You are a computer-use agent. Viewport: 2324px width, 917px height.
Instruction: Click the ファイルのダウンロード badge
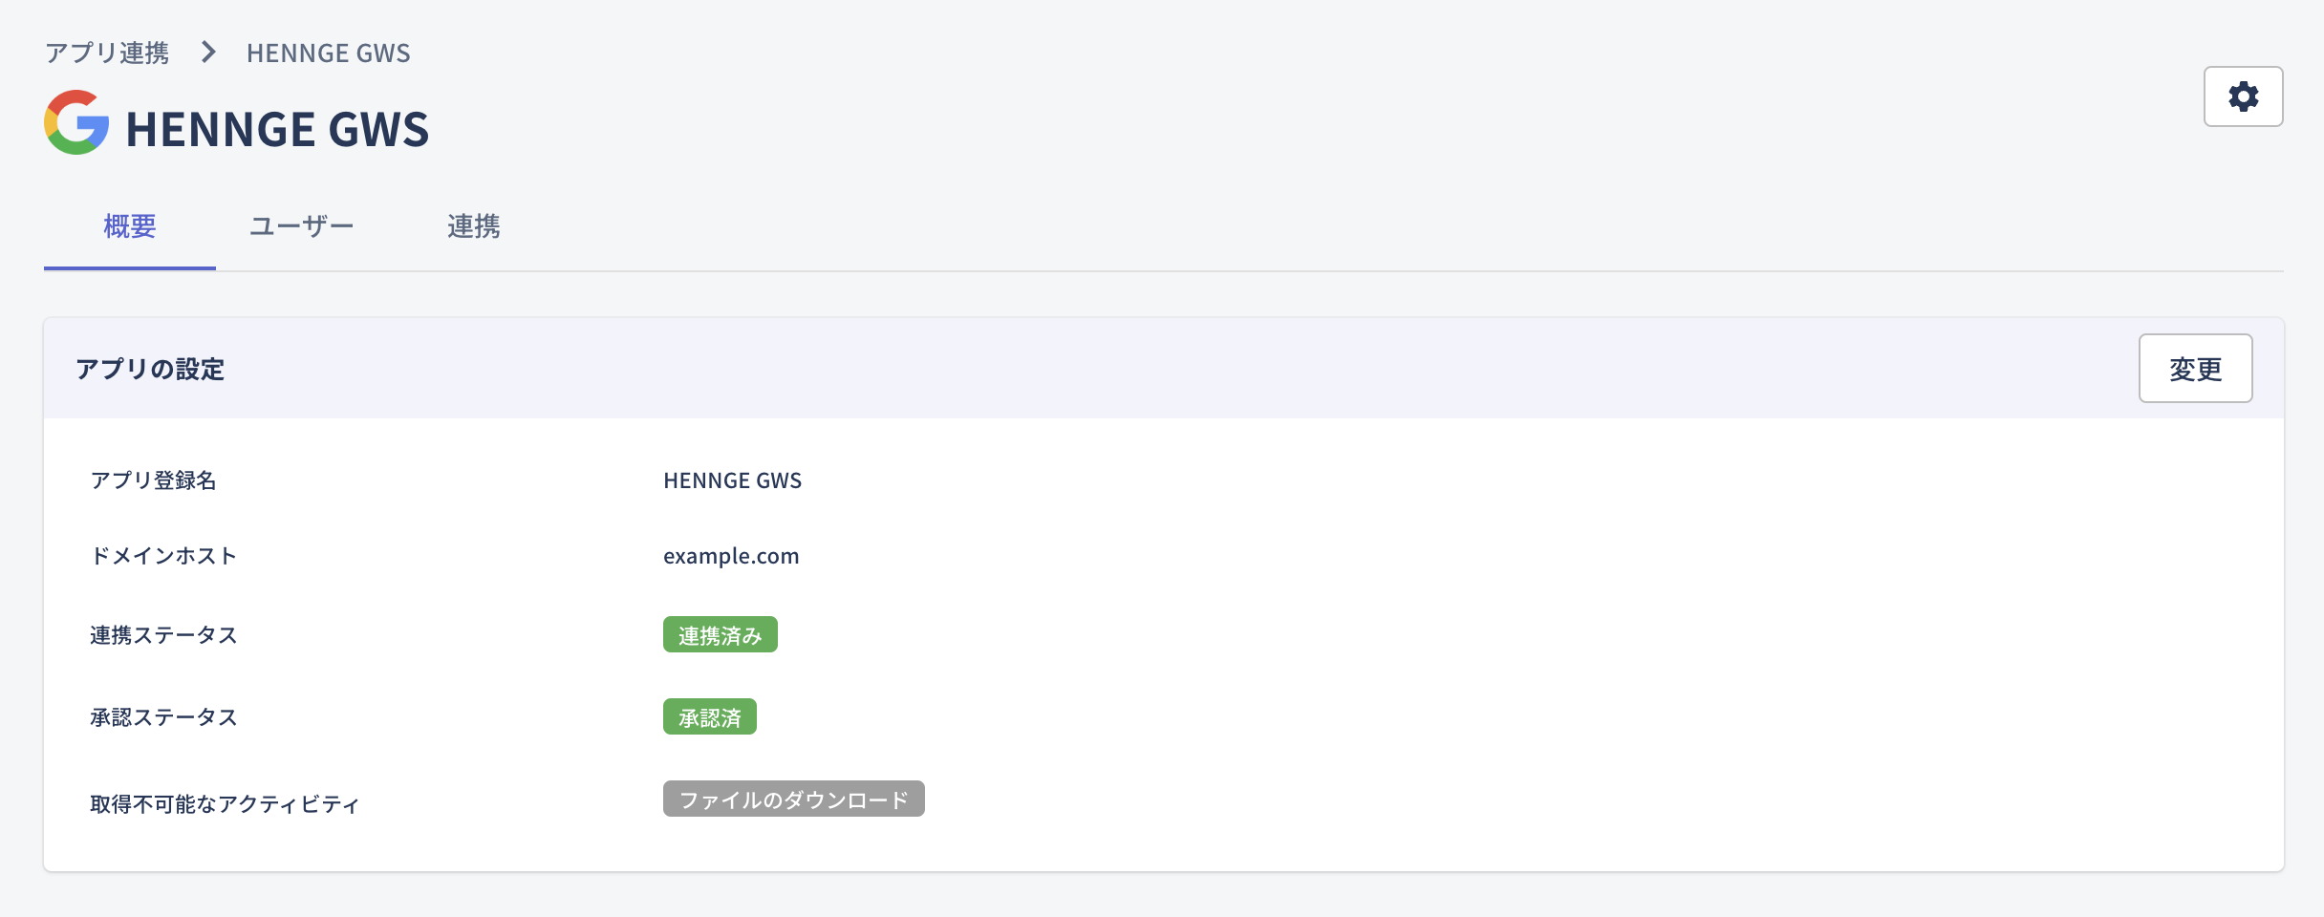(x=794, y=800)
